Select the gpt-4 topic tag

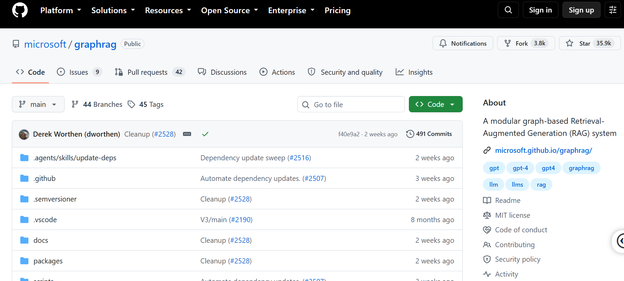[520, 168]
